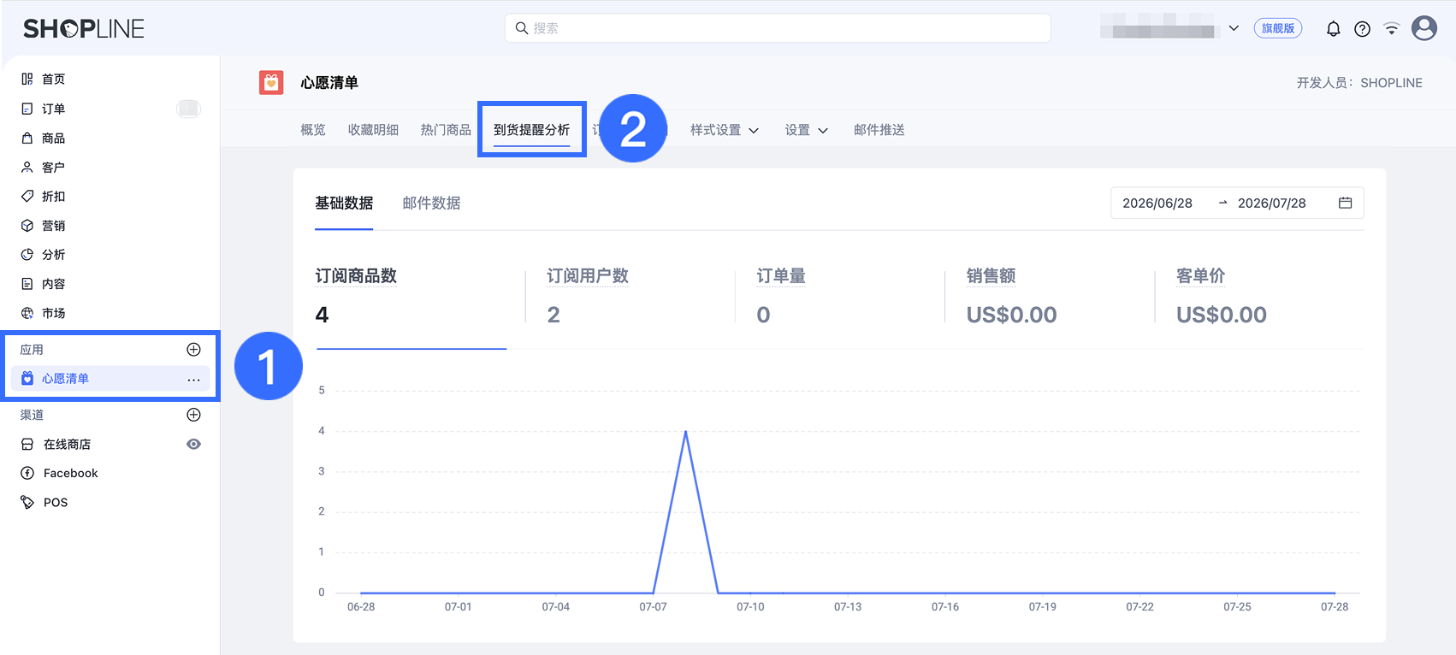Click the 心愿清单 app header icon
The height and width of the screenshot is (655, 1456).
[271, 82]
